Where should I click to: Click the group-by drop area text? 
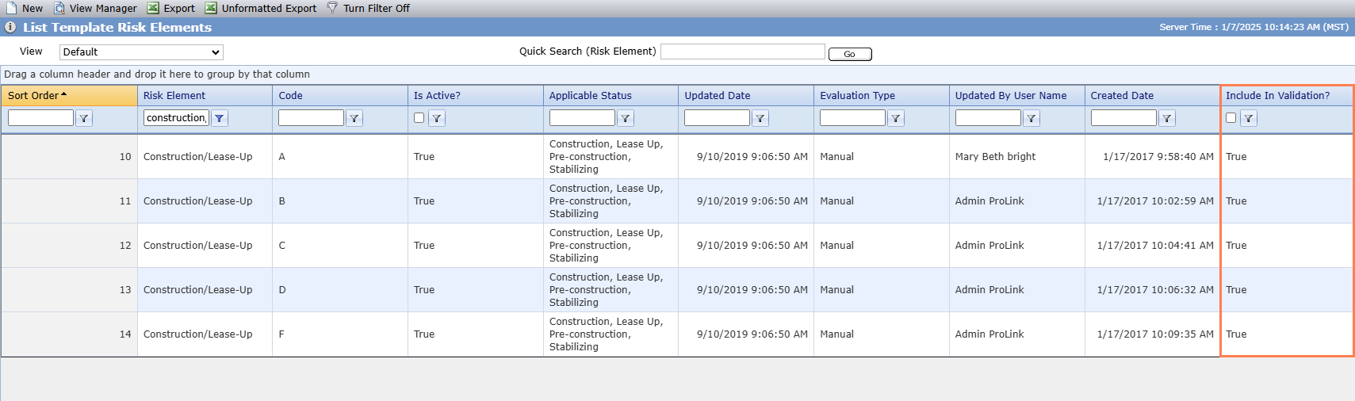pyautogui.click(x=157, y=74)
